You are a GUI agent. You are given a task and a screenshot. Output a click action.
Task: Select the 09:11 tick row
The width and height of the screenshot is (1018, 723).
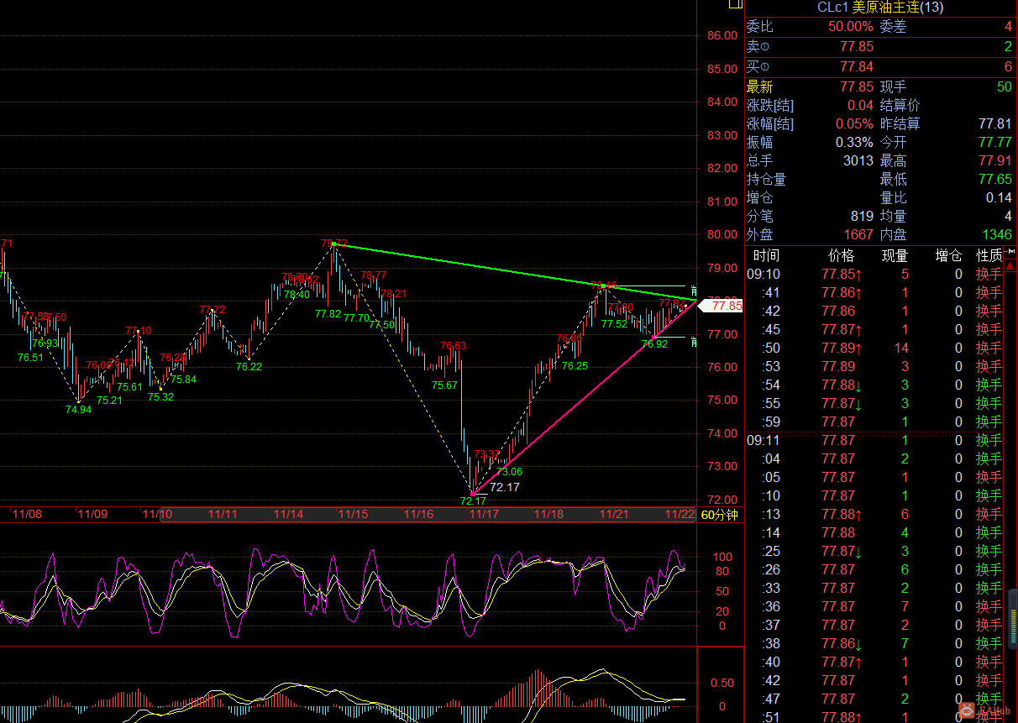click(x=874, y=440)
